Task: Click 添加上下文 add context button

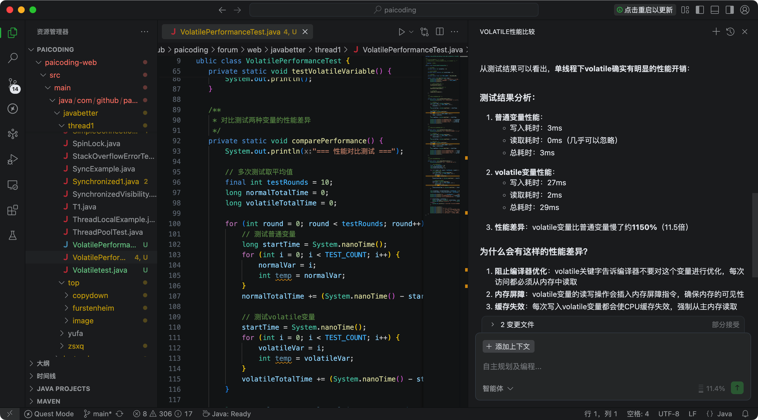Action: [x=508, y=346]
